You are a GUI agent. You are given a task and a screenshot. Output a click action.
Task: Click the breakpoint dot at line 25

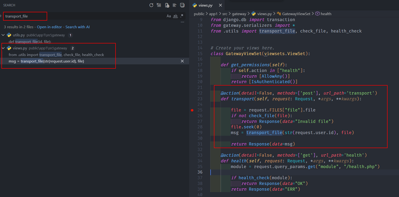coord(192,111)
